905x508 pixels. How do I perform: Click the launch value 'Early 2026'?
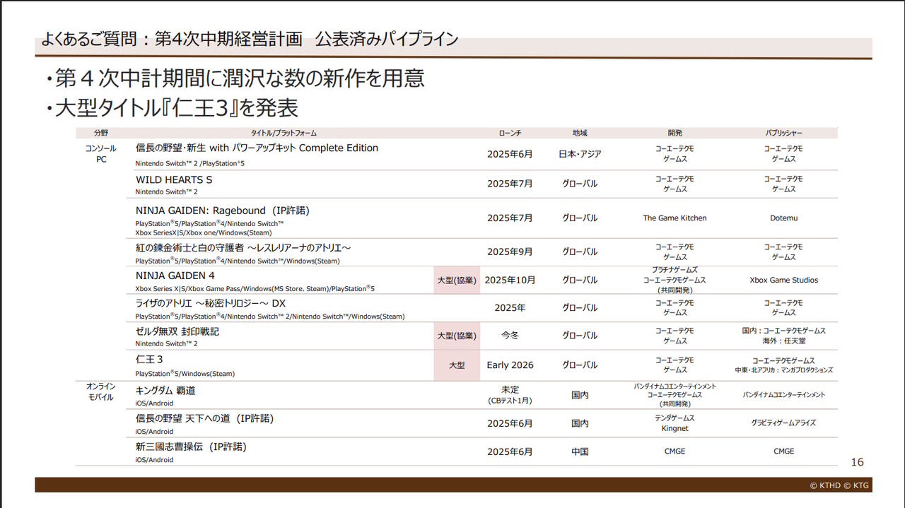pyautogui.click(x=510, y=365)
